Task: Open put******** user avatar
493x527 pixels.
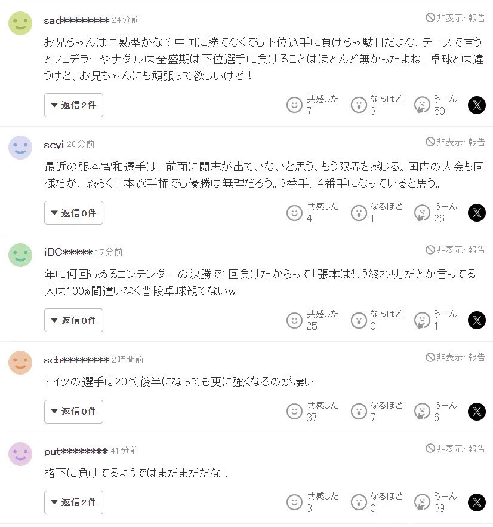Action: coord(20,454)
